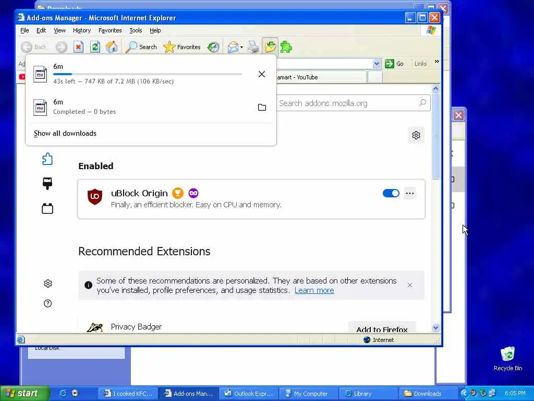The width and height of the screenshot is (534, 401).
Task: Switch to Library taskbar window
Action: [369, 394]
